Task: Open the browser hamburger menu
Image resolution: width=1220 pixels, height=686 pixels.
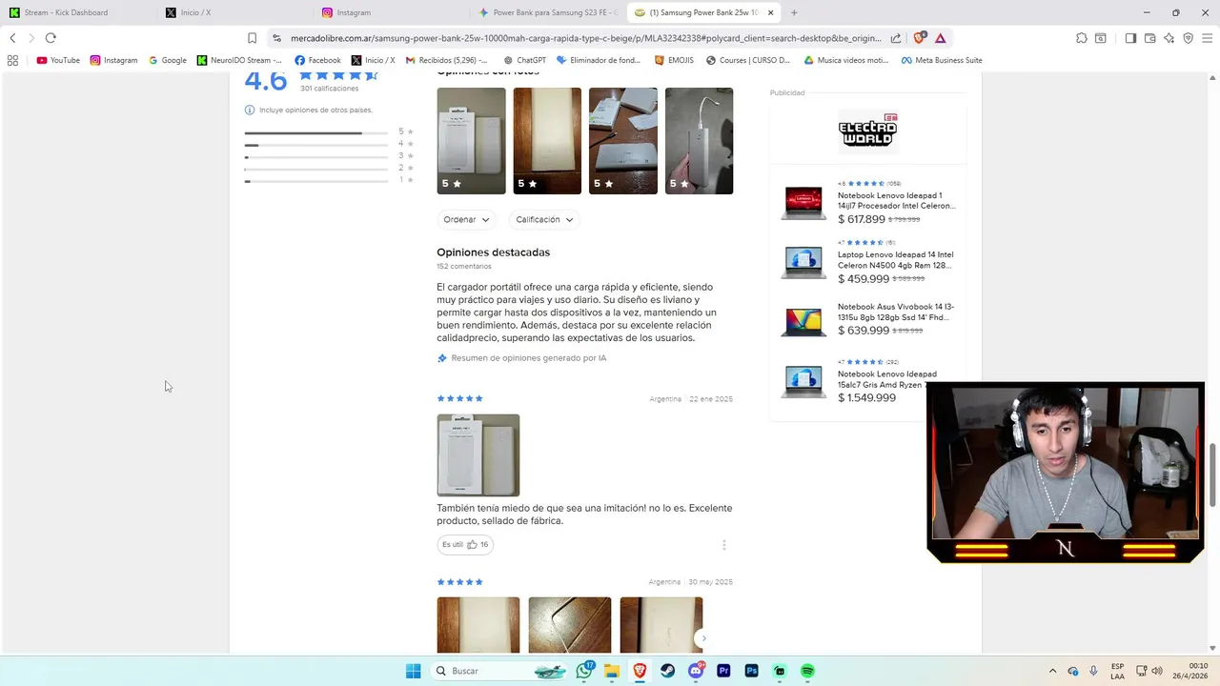Action: click(x=1207, y=38)
